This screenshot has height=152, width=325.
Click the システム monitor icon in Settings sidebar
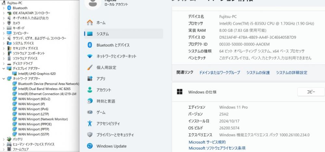(90, 34)
